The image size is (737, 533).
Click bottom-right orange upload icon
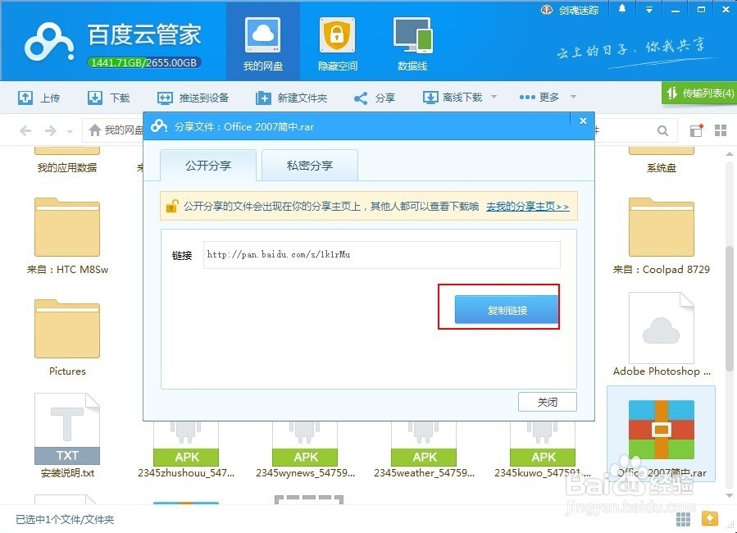710,518
